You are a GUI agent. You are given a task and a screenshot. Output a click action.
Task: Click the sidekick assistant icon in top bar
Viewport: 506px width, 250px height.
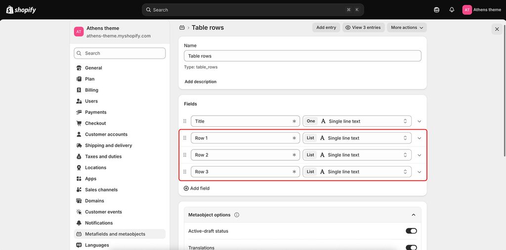pos(437,10)
